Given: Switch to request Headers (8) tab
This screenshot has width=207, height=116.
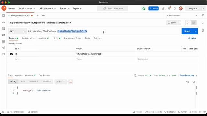Looking at the screenshot, I should click(44, 38).
